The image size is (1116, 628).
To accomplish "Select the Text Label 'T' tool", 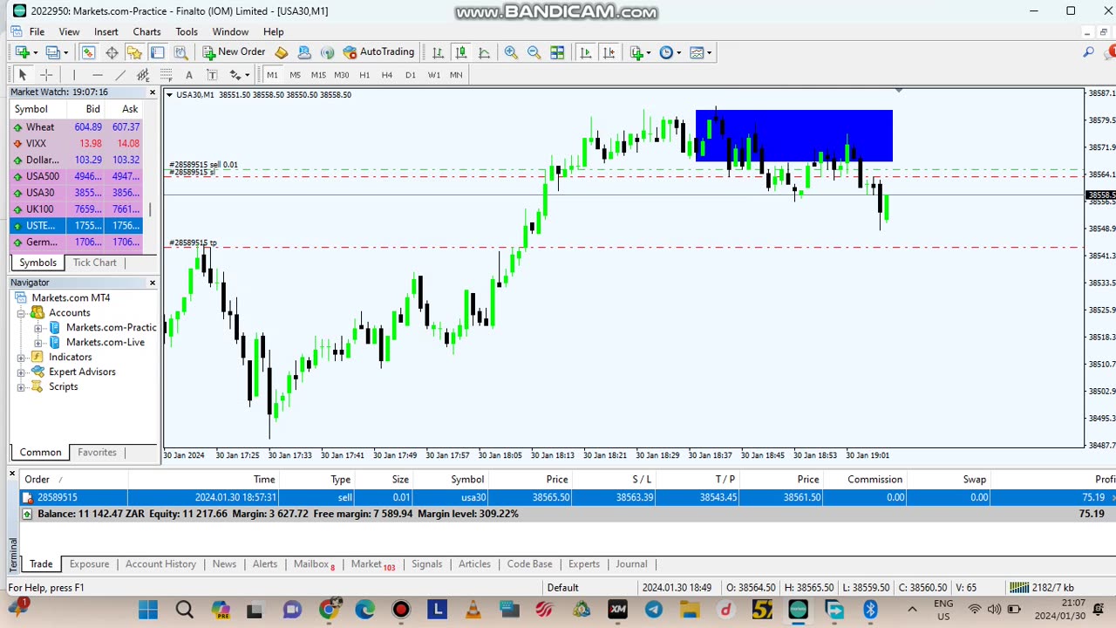I will (x=211, y=75).
